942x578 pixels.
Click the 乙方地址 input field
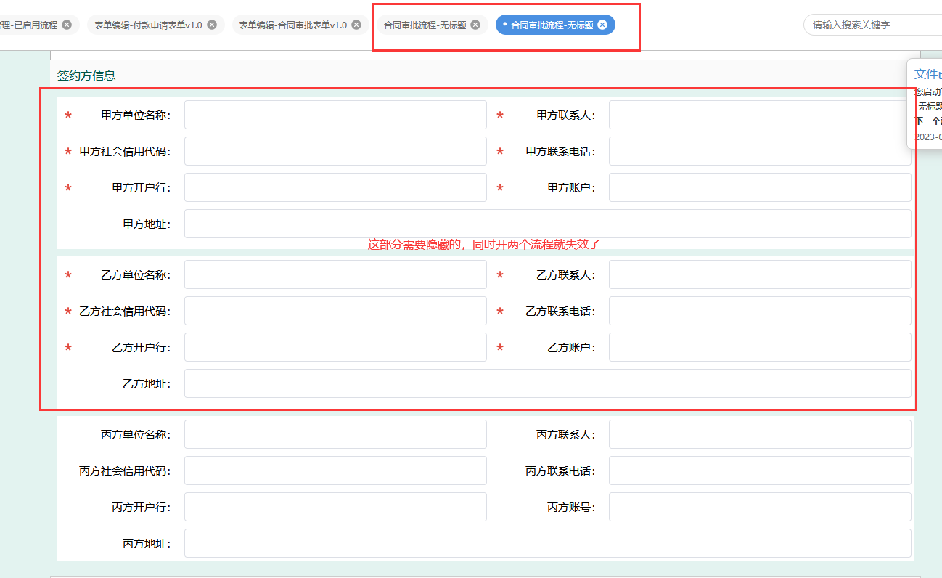(548, 383)
